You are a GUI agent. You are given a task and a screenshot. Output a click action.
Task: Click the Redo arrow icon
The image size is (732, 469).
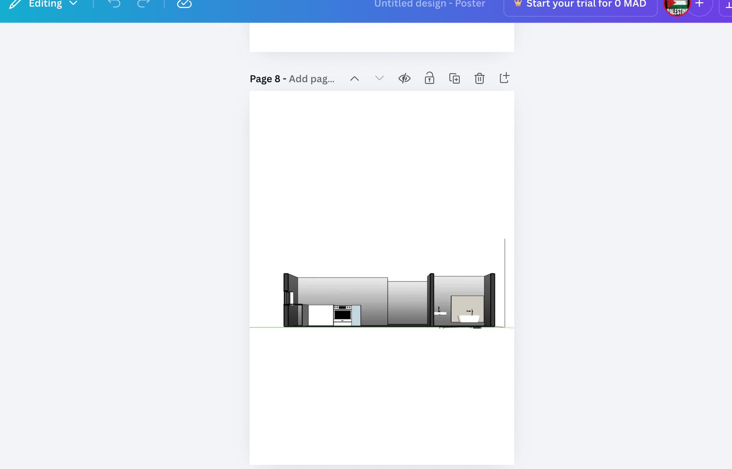[x=143, y=4]
